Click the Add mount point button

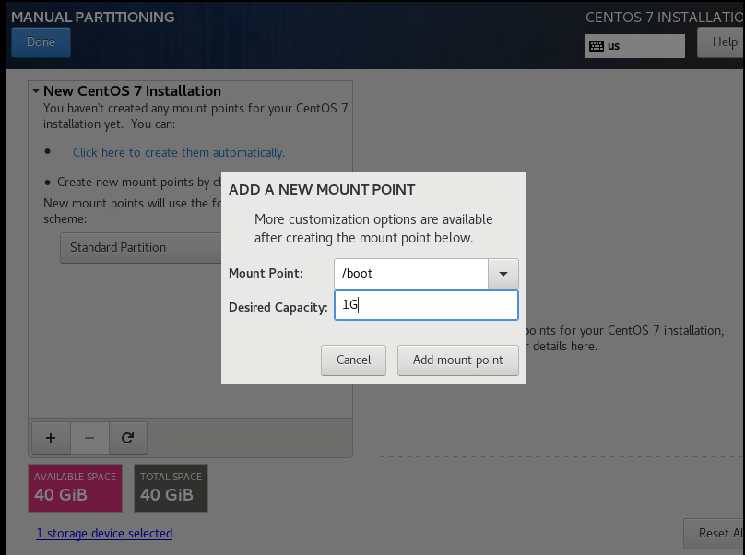point(457,360)
